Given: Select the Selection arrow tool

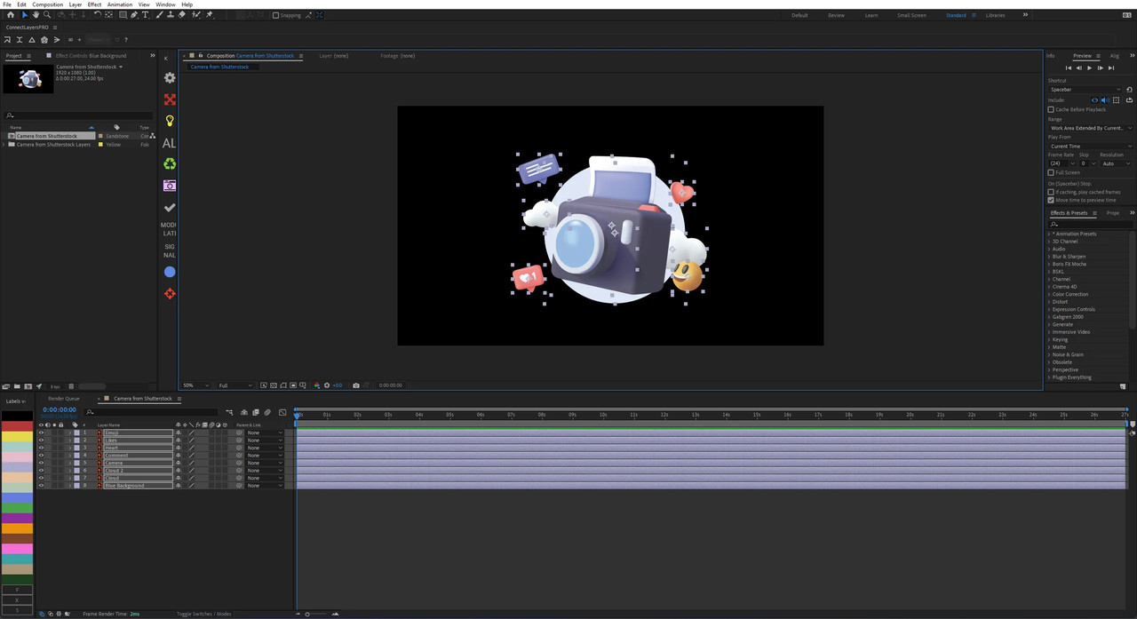Looking at the screenshot, I should coord(24,15).
